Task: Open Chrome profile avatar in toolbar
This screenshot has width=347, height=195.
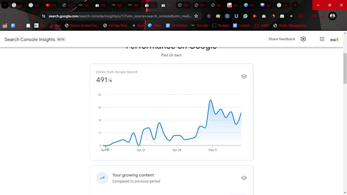Action: click(332, 16)
